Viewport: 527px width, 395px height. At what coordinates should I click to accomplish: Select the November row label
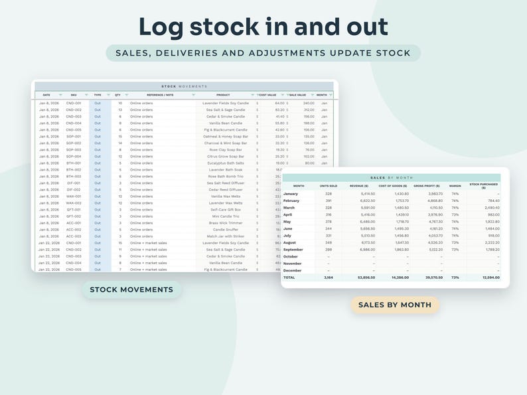click(x=292, y=264)
